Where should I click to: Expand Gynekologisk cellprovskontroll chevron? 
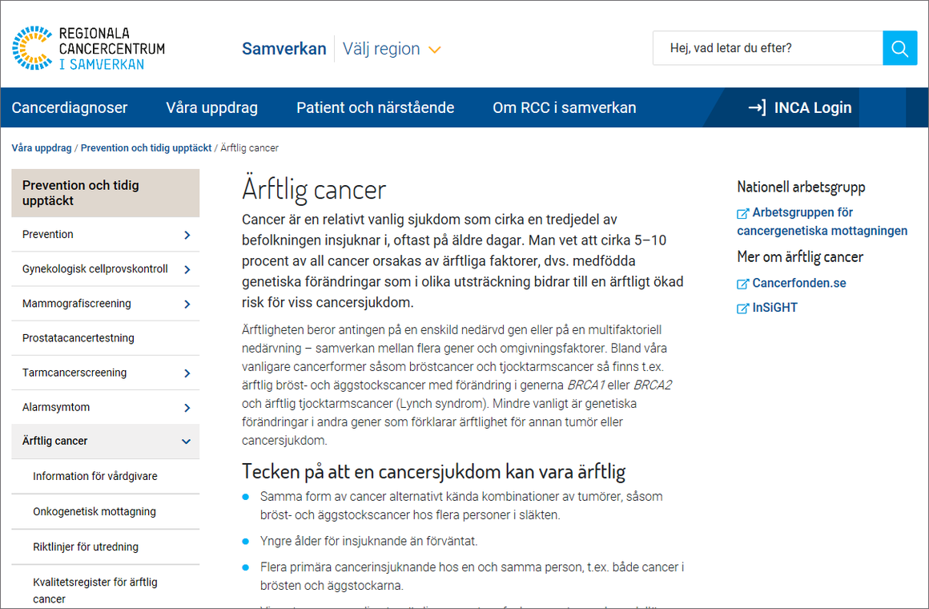pos(187,269)
